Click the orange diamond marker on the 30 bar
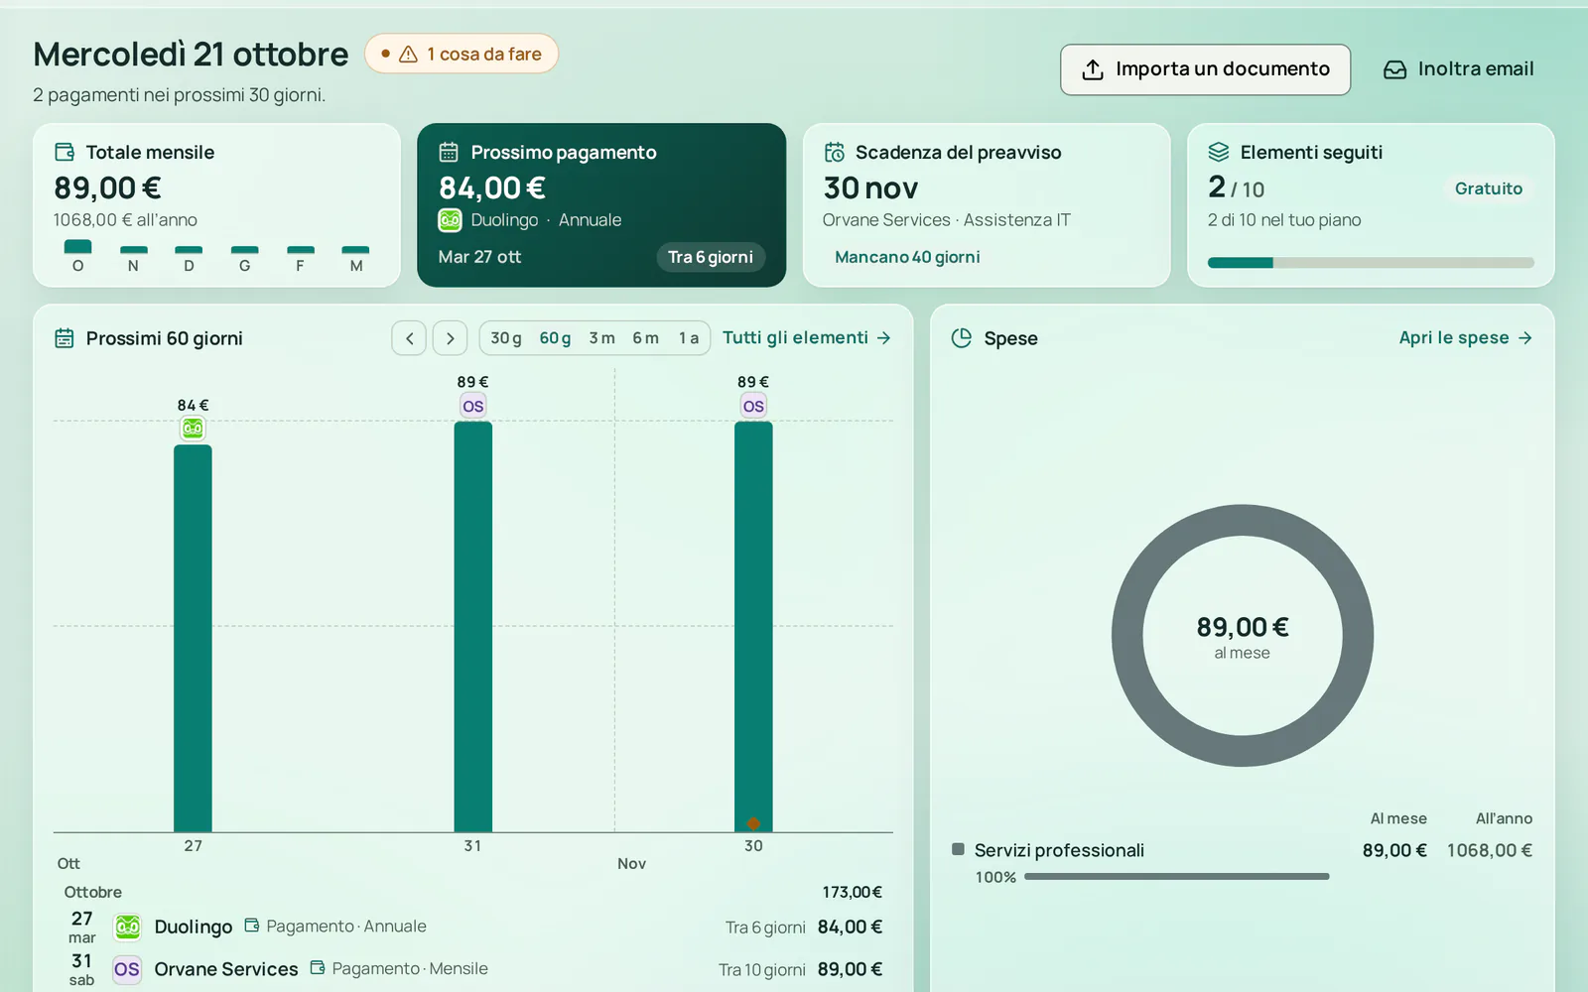Image resolution: width=1588 pixels, height=992 pixels. pos(753,823)
